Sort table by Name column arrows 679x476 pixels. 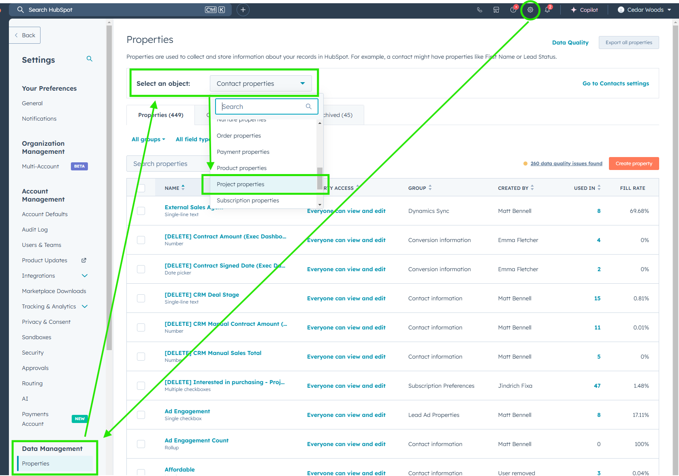(183, 187)
